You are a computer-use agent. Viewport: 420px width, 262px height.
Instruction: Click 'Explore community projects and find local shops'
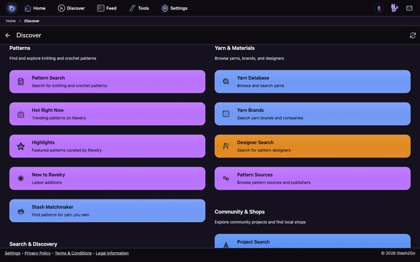point(260,222)
